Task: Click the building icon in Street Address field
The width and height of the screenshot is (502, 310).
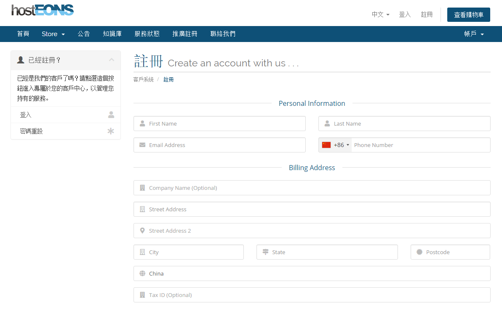Action: click(x=142, y=209)
